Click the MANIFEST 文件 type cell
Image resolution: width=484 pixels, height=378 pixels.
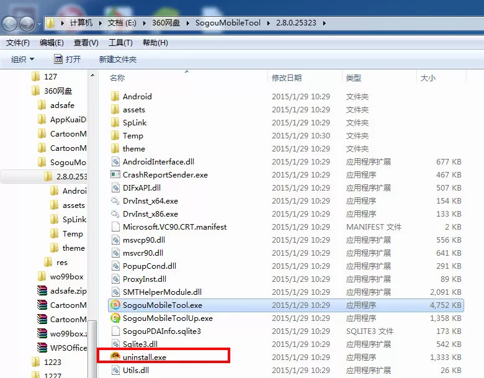[374, 227]
